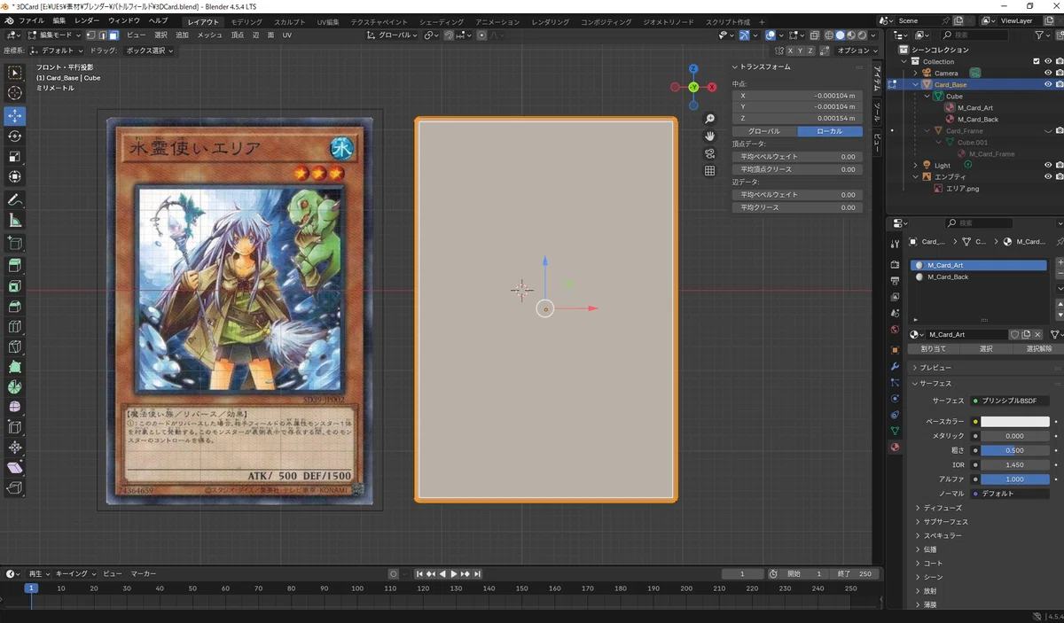Select the Cursor tool
Viewport: 1064px width, 623px height.
click(x=14, y=93)
